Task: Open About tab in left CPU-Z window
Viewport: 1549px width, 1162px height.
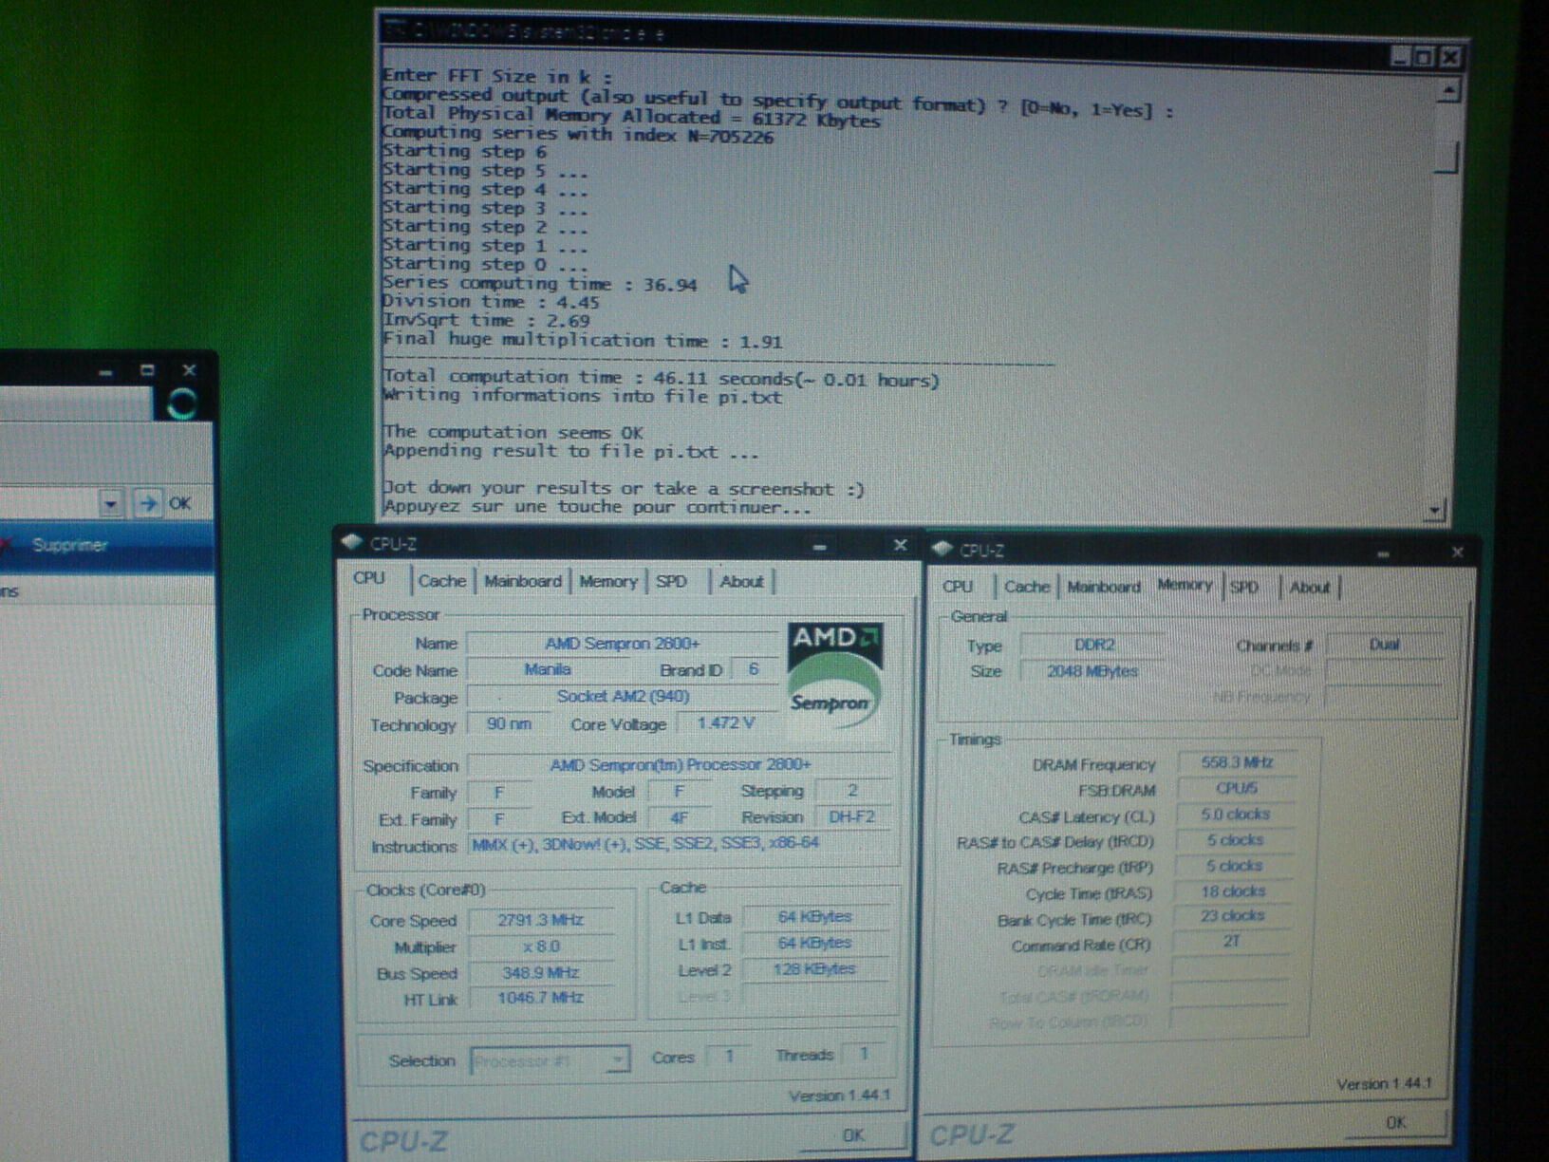Action: pyautogui.click(x=741, y=581)
